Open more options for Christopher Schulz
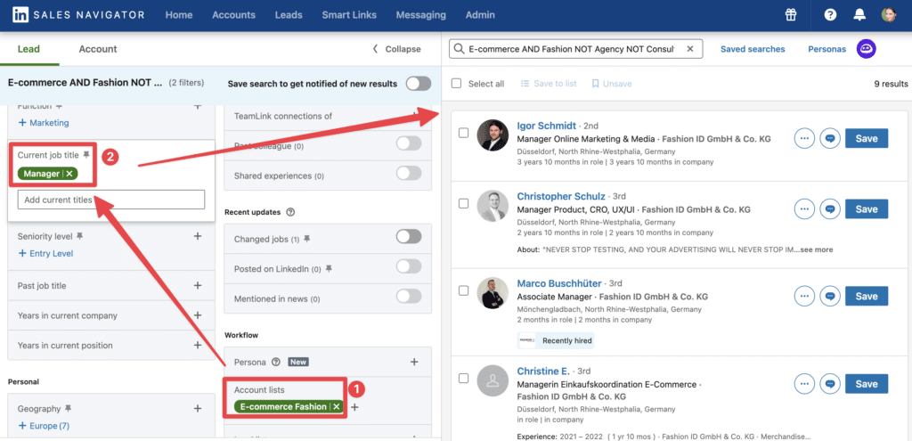The image size is (912, 441). click(x=804, y=209)
